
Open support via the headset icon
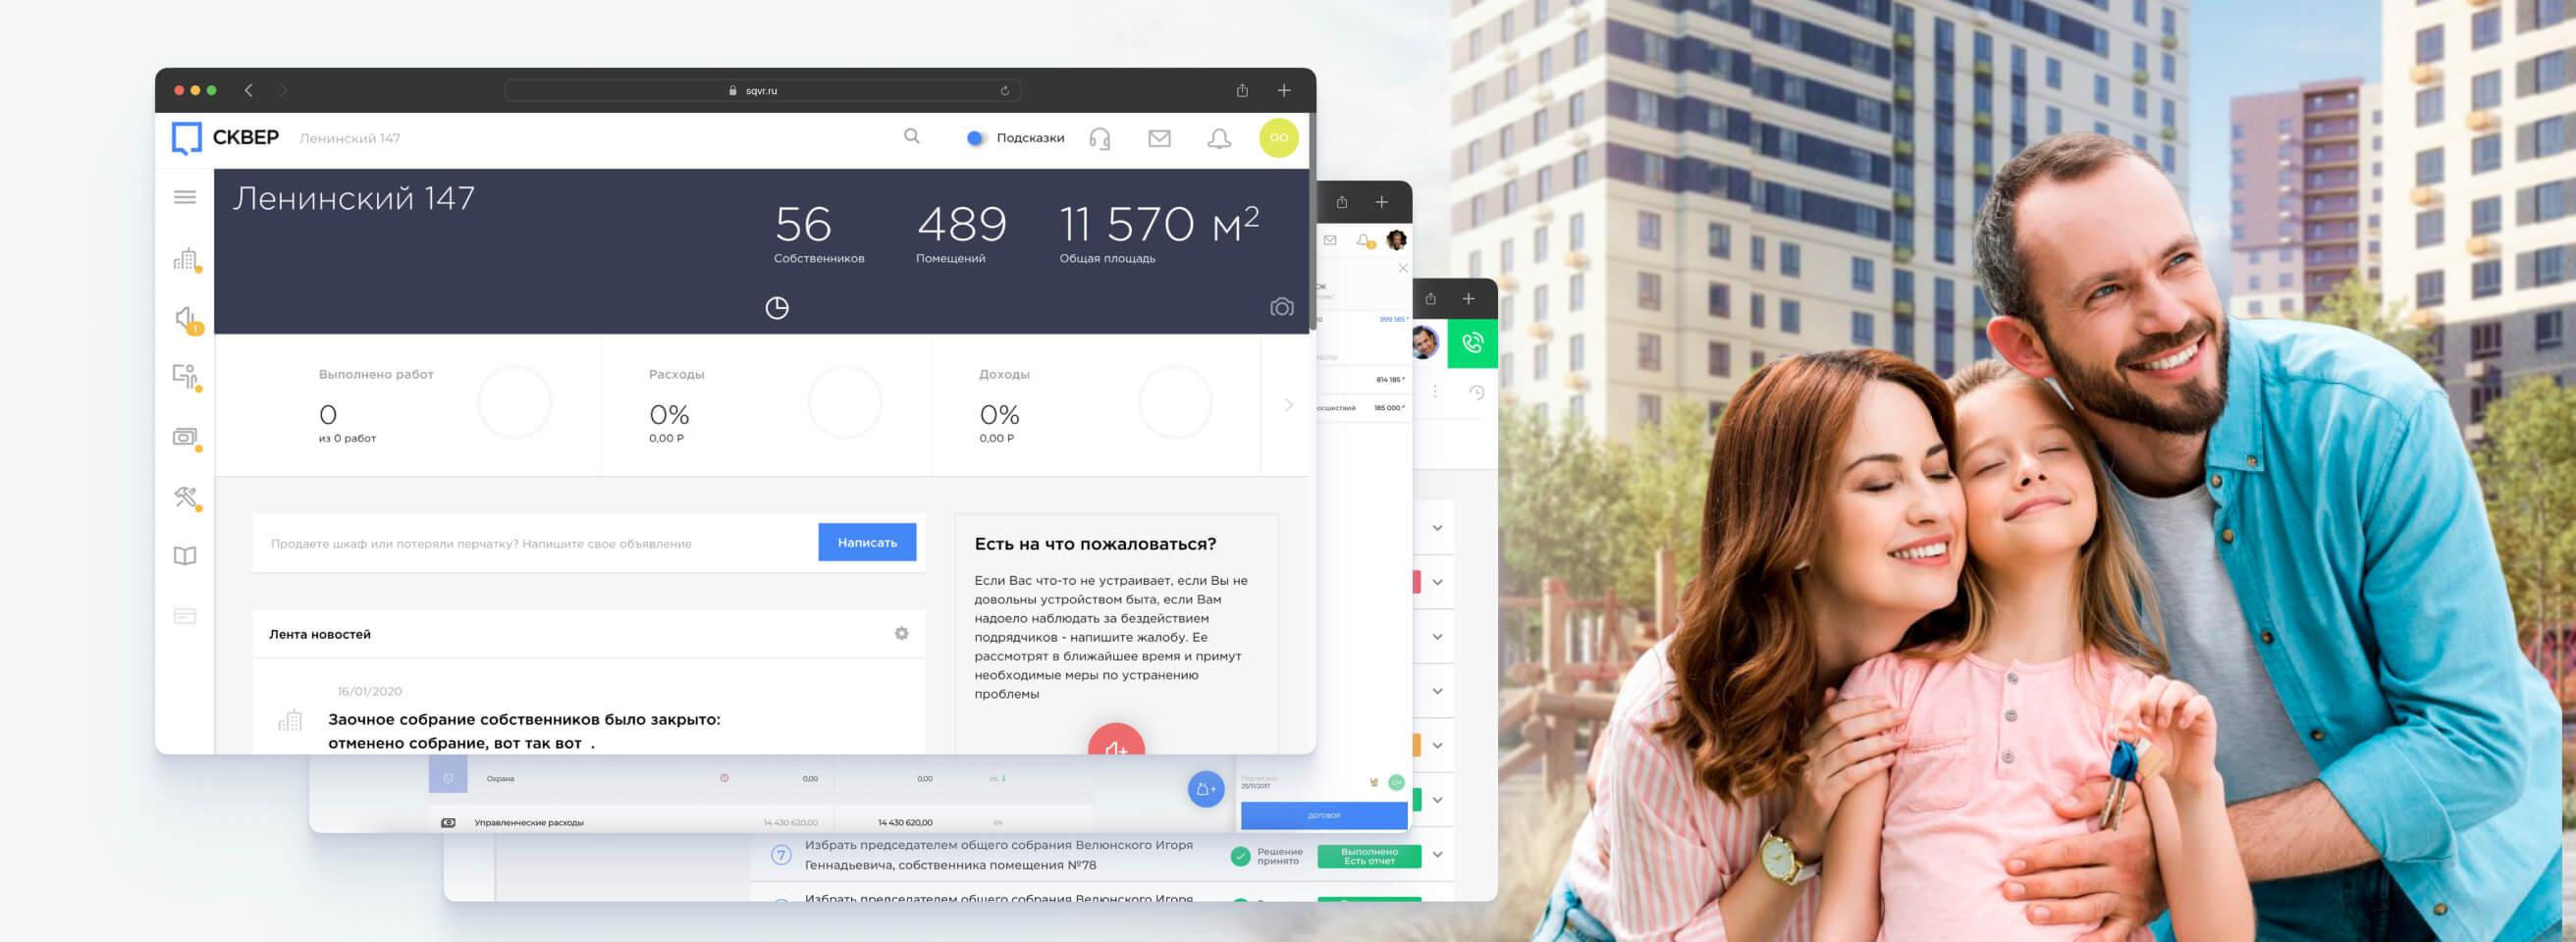(x=1100, y=138)
